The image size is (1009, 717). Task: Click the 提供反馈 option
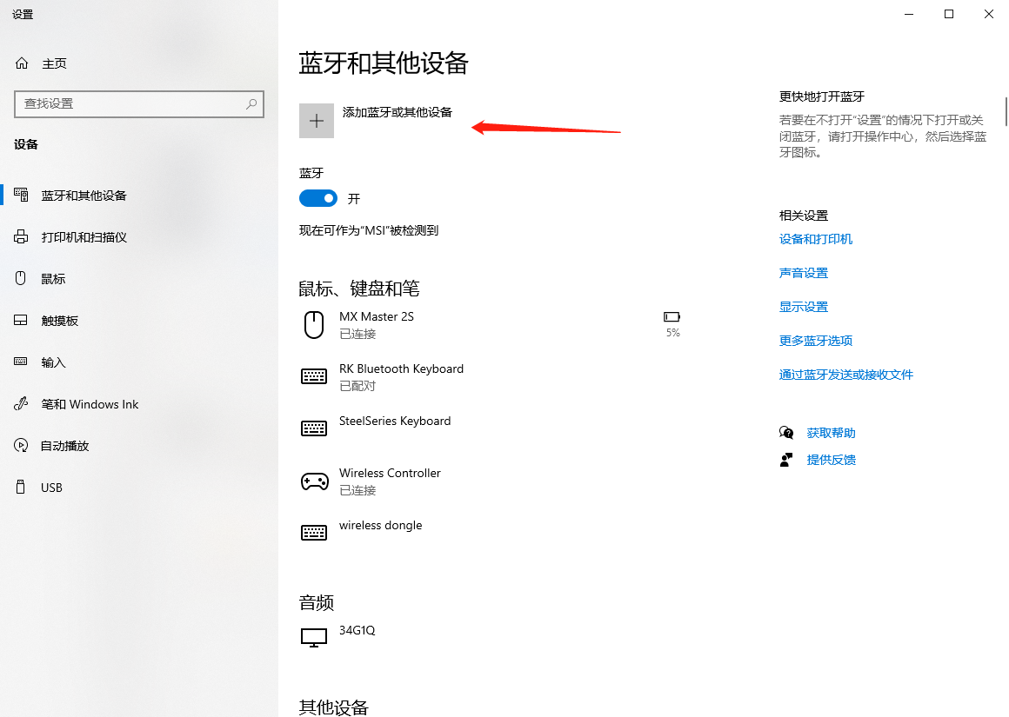click(831, 459)
